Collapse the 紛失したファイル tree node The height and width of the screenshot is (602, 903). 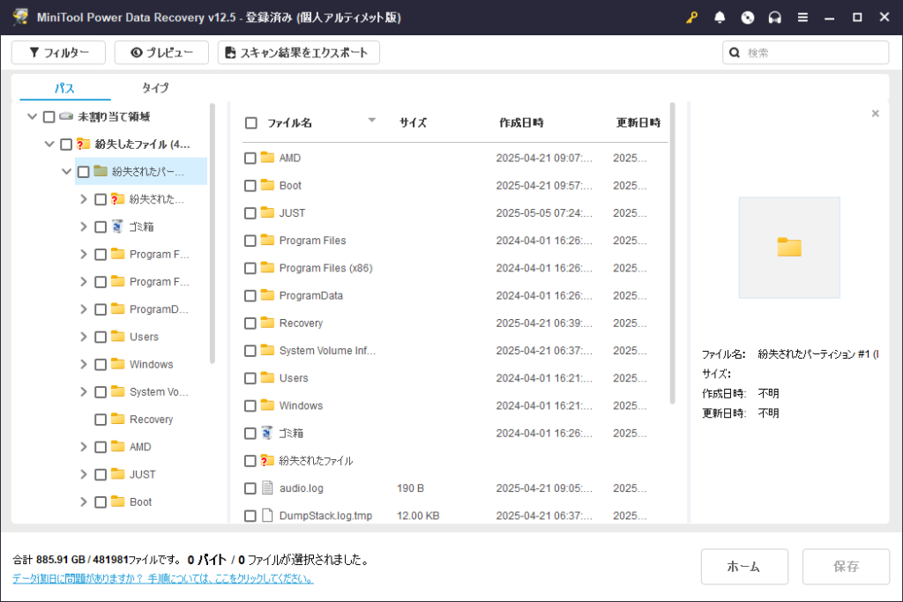point(49,144)
